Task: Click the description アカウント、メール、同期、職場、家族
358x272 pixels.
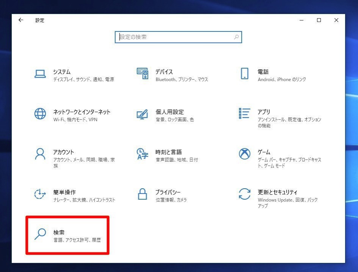Action: [x=84, y=163]
